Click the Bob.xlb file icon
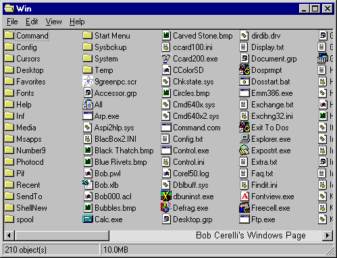Screen dimensions: 337x258 [x=88, y=184]
